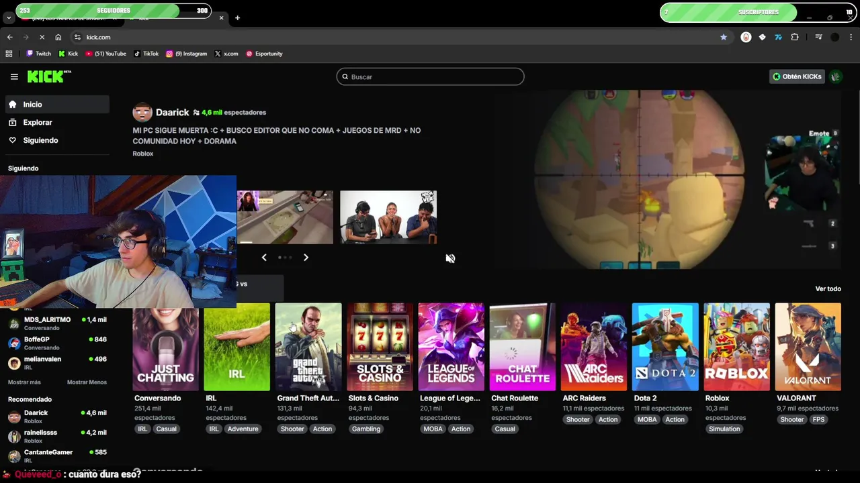Open BoffeGP in following list

(58, 343)
